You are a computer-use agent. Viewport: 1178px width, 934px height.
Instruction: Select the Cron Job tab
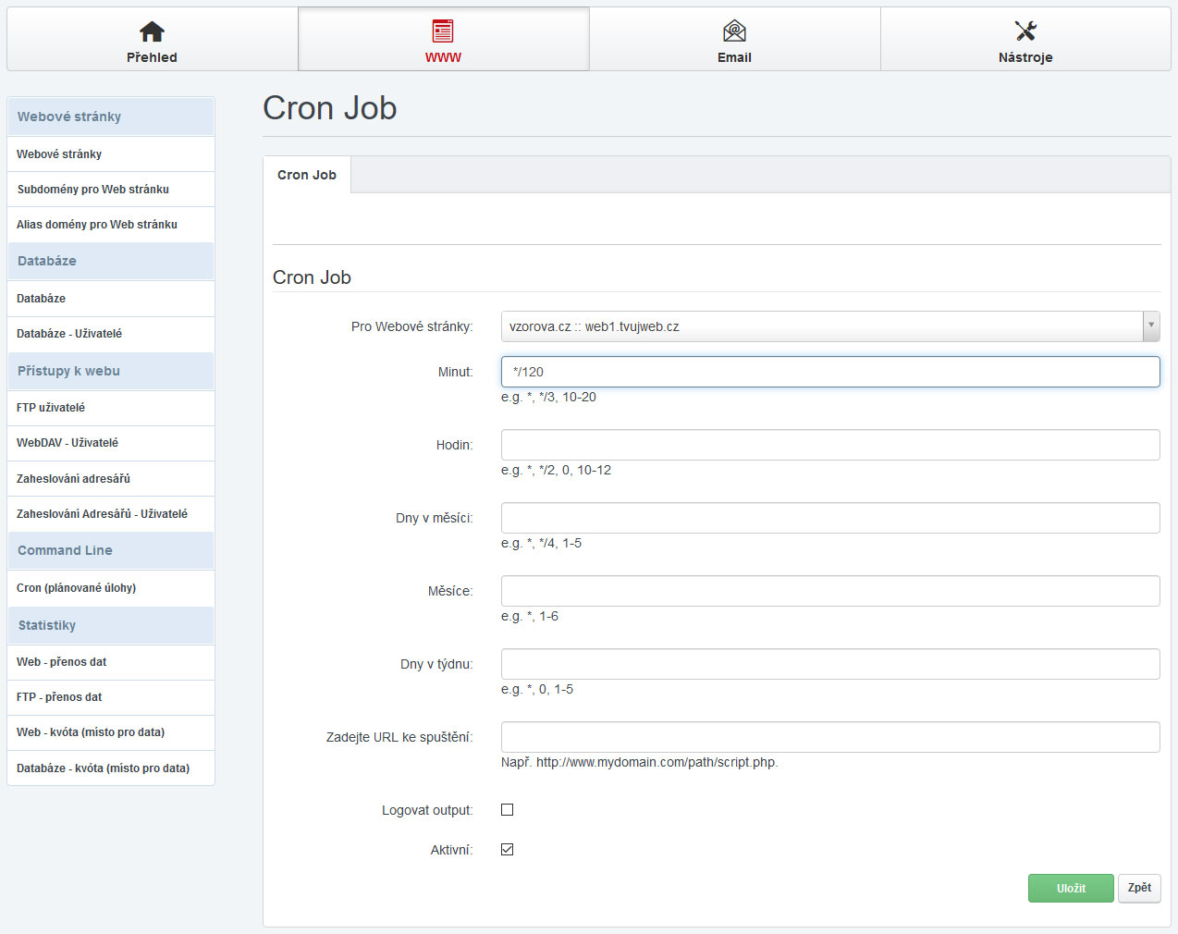pyautogui.click(x=307, y=175)
